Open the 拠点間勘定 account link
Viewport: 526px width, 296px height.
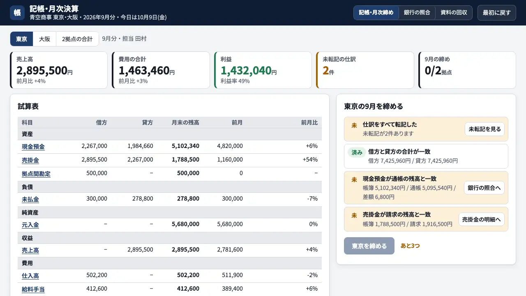tap(36, 174)
